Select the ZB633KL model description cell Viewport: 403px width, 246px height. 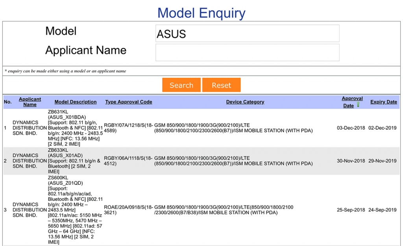click(76, 161)
